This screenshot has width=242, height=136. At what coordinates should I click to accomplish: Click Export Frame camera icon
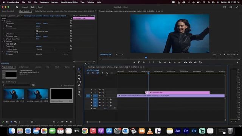[x=195, y=62]
